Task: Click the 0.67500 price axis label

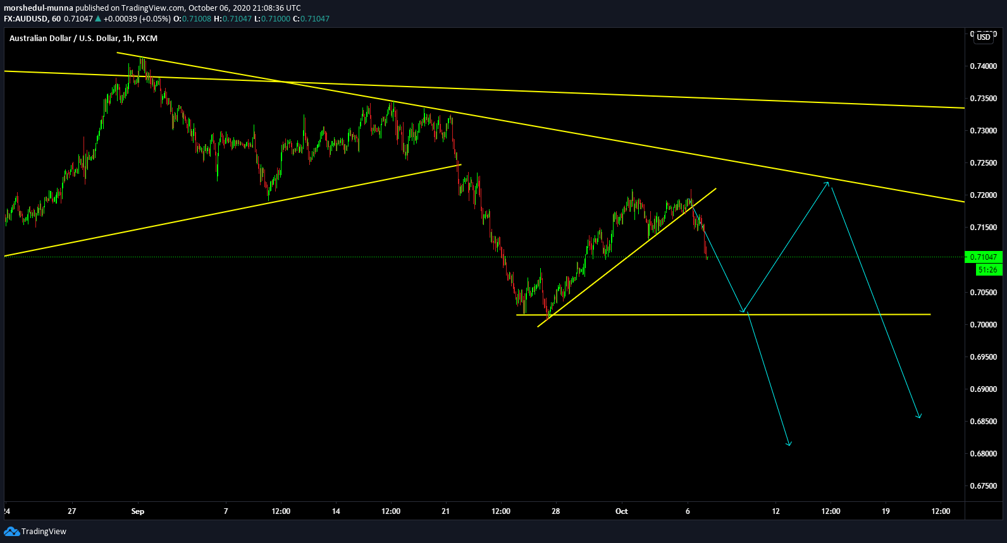Action: (x=983, y=486)
